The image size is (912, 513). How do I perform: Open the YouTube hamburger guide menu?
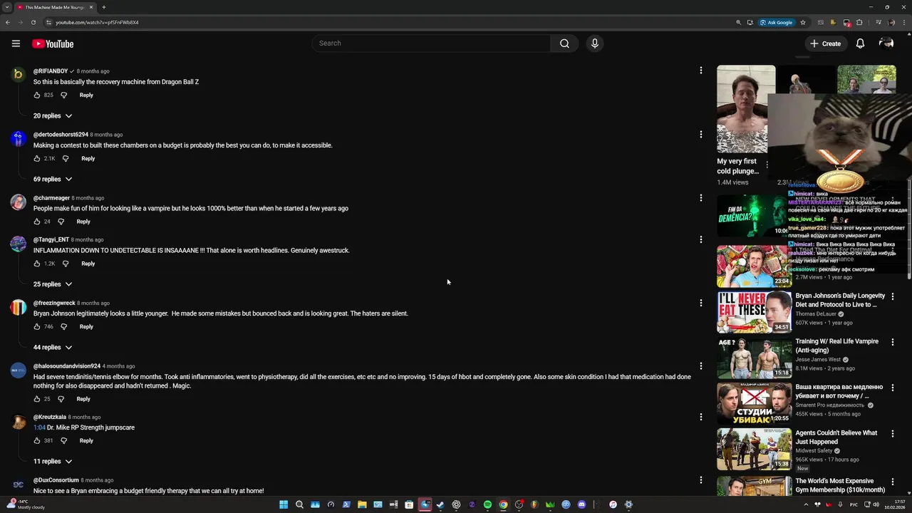coord(16,43)
